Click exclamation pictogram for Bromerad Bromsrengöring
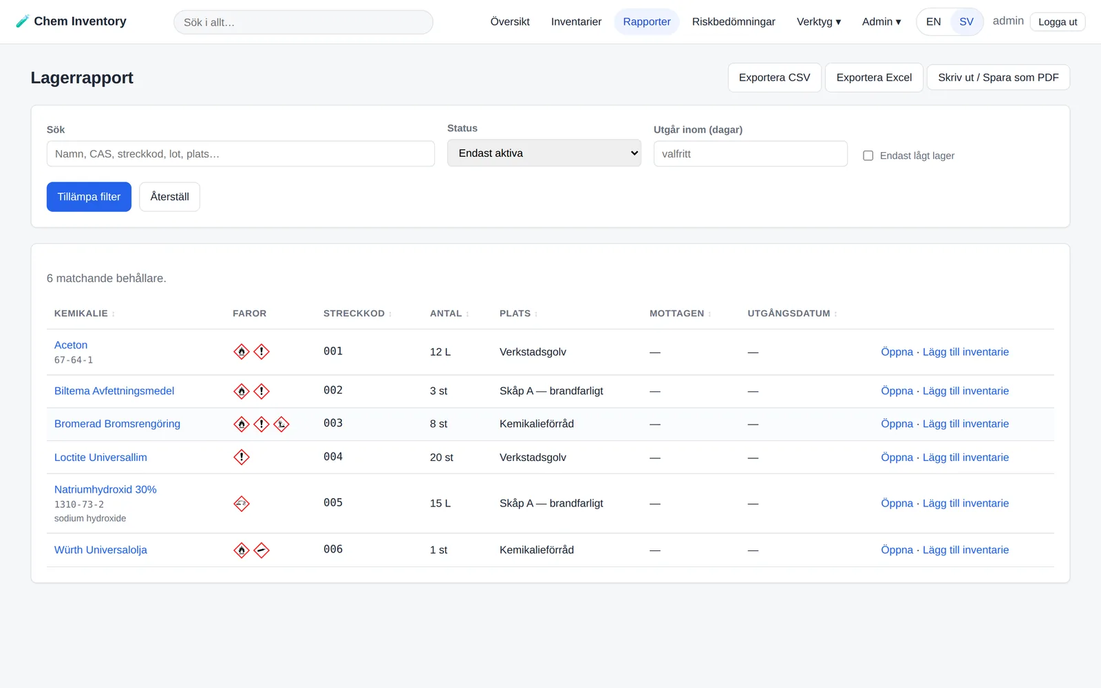Viewport: 1101px width, 688px height. [x=261, y=424]
